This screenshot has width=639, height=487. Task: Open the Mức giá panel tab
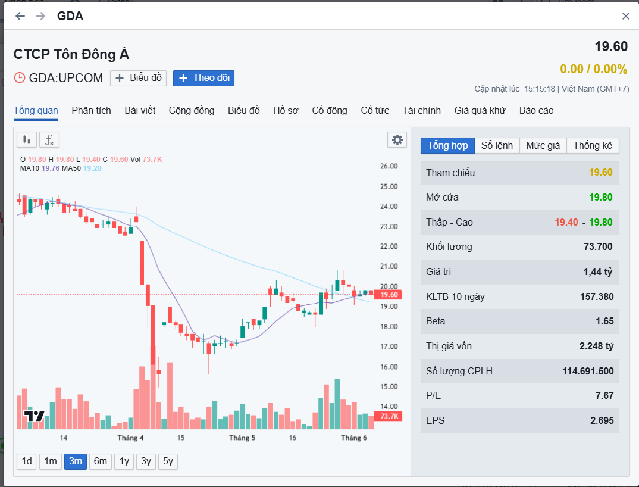543,146
